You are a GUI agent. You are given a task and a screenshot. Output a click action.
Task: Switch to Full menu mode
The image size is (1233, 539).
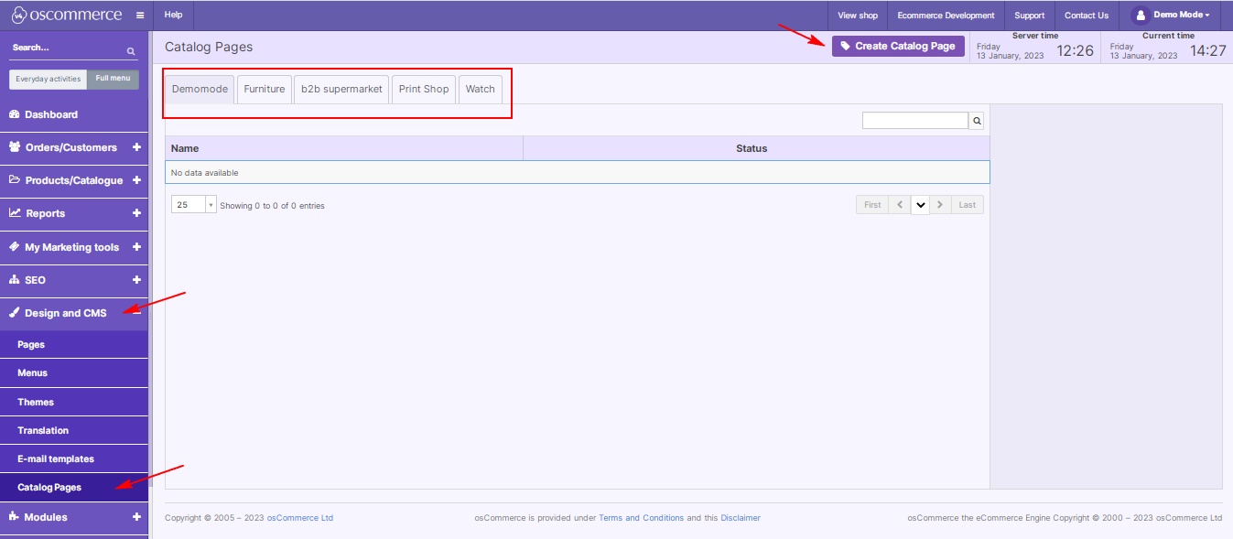point(114,79)
